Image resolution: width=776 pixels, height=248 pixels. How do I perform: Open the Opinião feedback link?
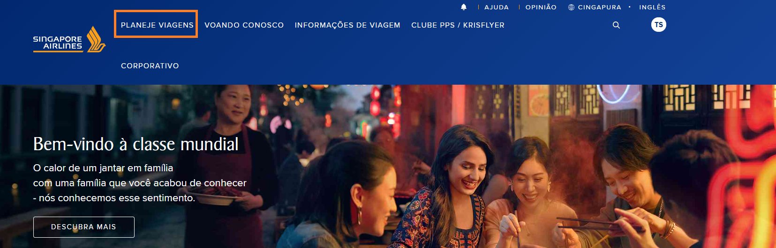click(x=541, y=7)
